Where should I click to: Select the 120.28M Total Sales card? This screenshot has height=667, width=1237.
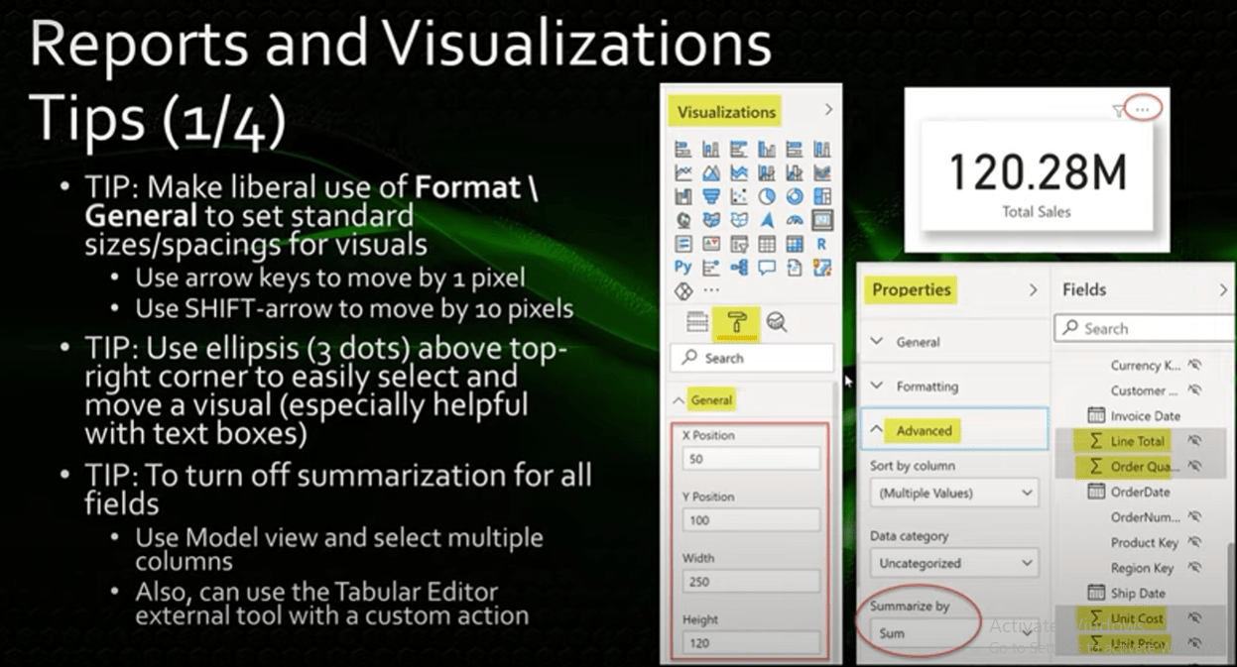[x=1038, y=176]
